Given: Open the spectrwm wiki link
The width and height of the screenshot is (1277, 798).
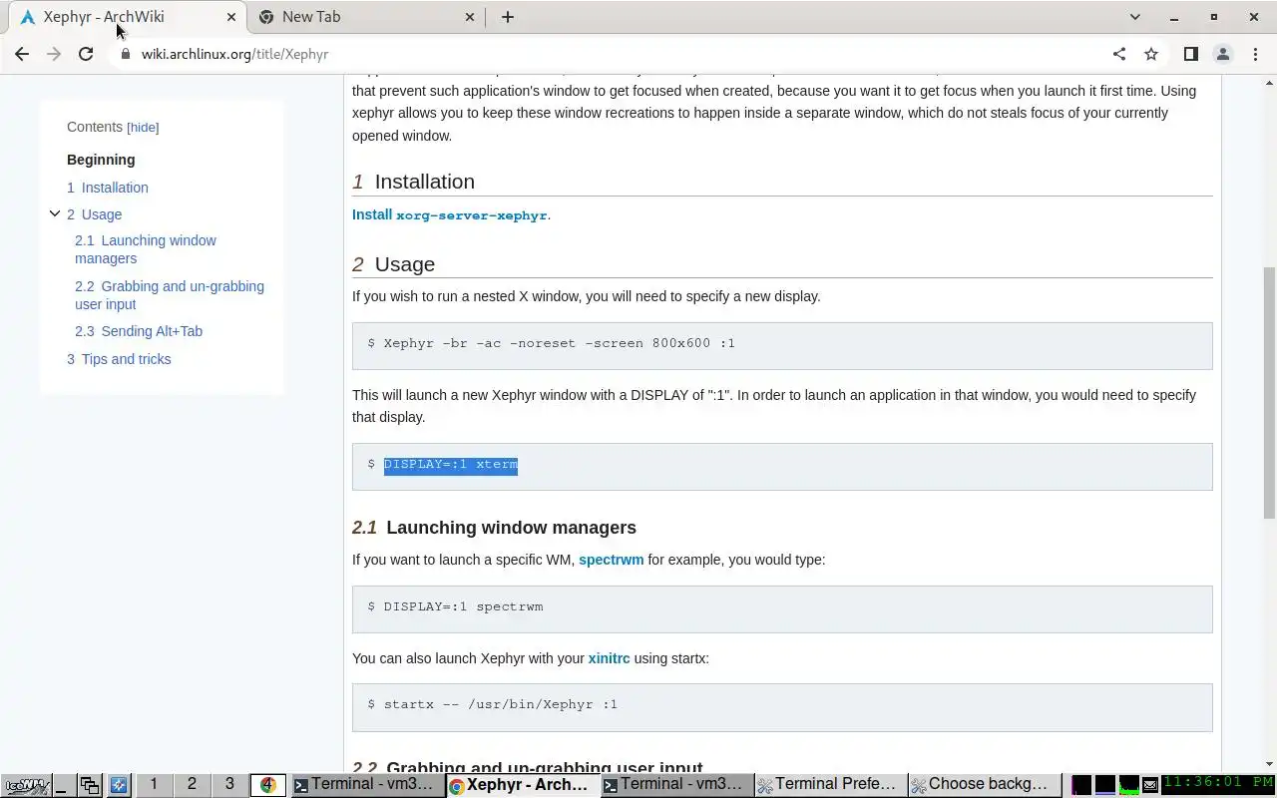Looking at the screenshot, I should pos(611,560).
